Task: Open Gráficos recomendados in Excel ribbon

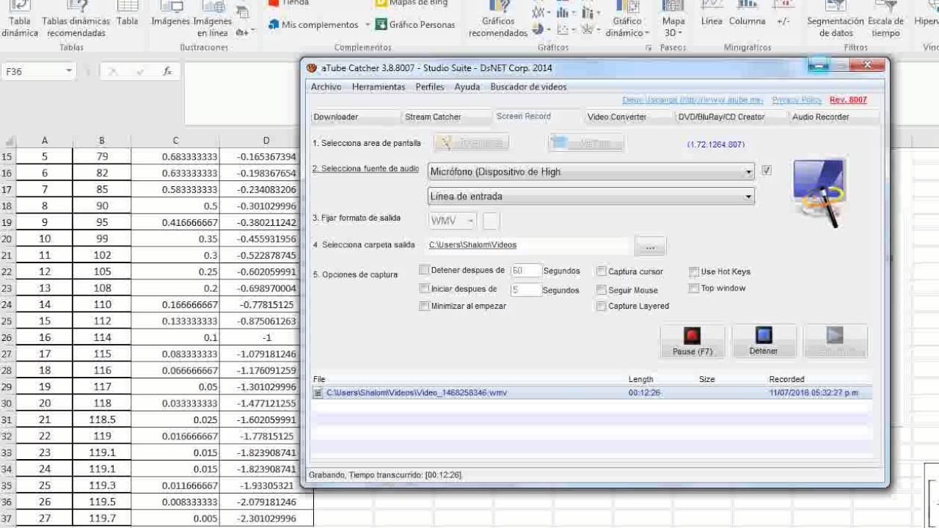Action: tap(498, 19)
